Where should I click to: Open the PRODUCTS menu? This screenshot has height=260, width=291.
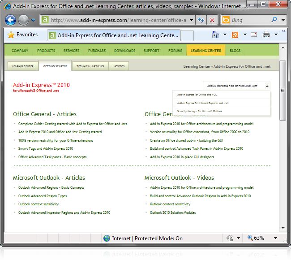click(46, 51)
